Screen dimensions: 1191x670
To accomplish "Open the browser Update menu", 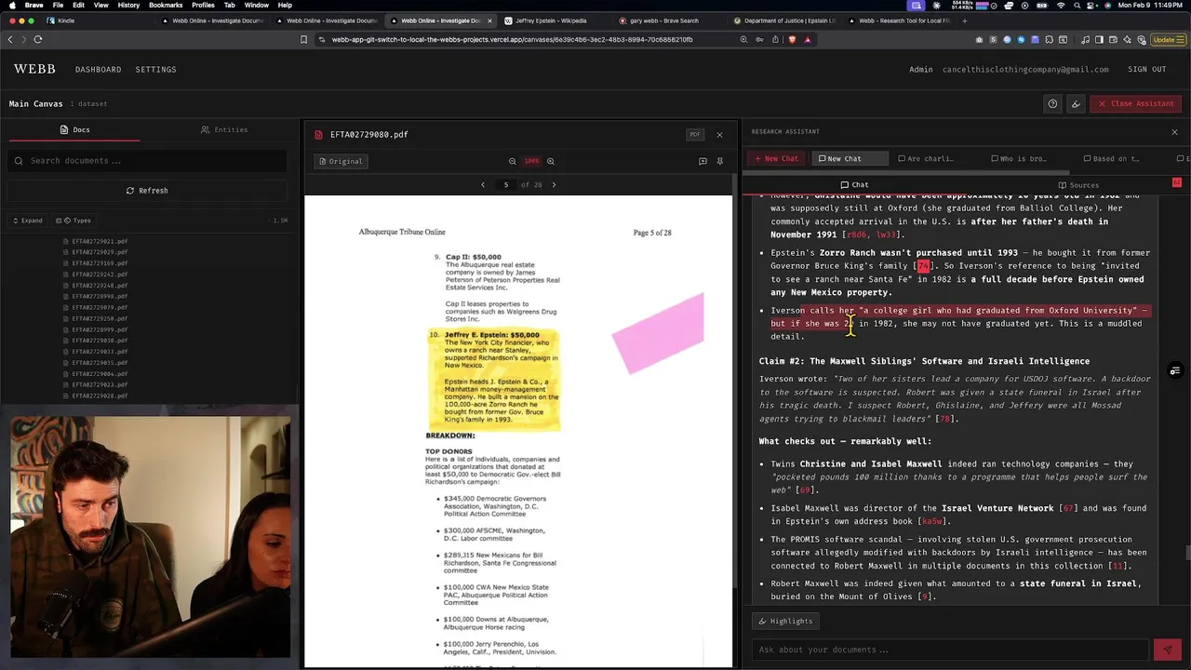I will click(1167, 39).
